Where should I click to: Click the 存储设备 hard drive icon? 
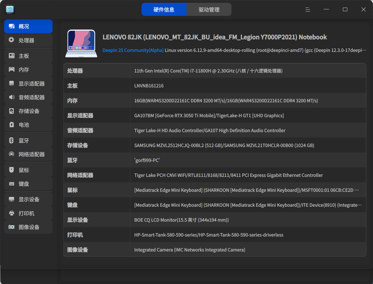(12, 111)
